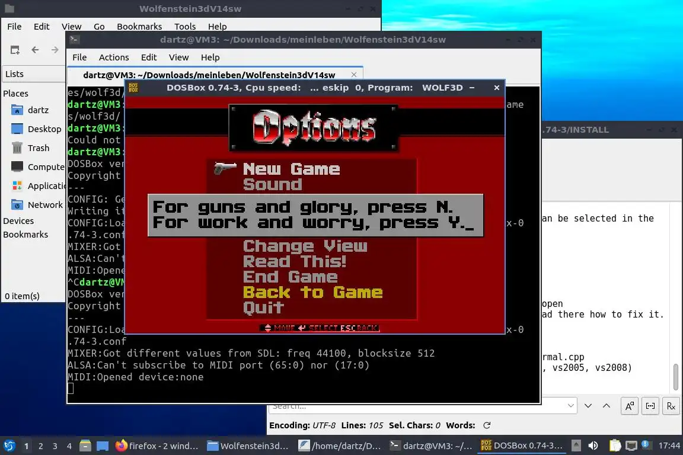Go forward with the file manager forward arrow
Image resolution: width=683 pixels, height=455 pixels.
click(55, 50)
